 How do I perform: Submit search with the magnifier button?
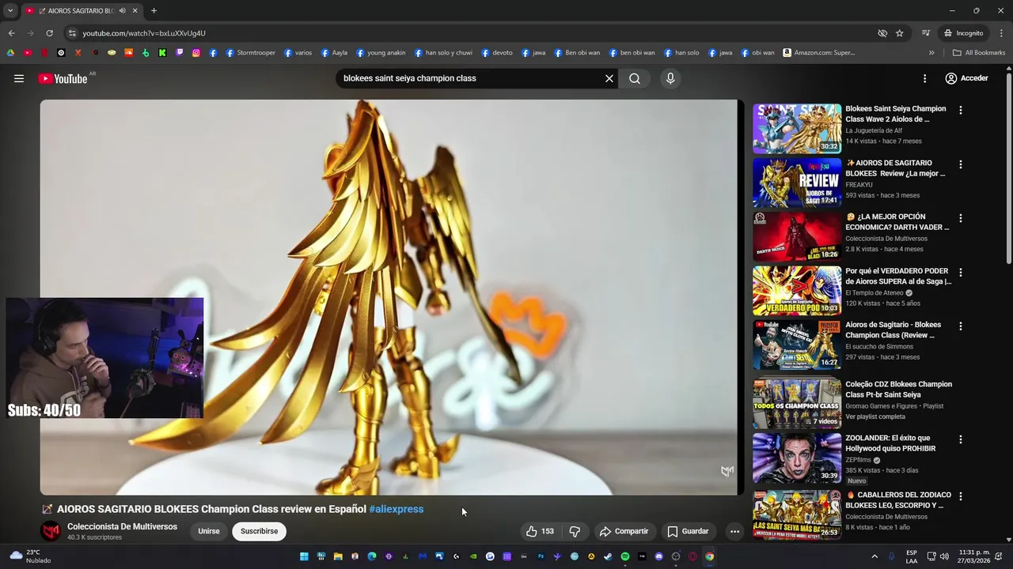[x=635, y=78]
